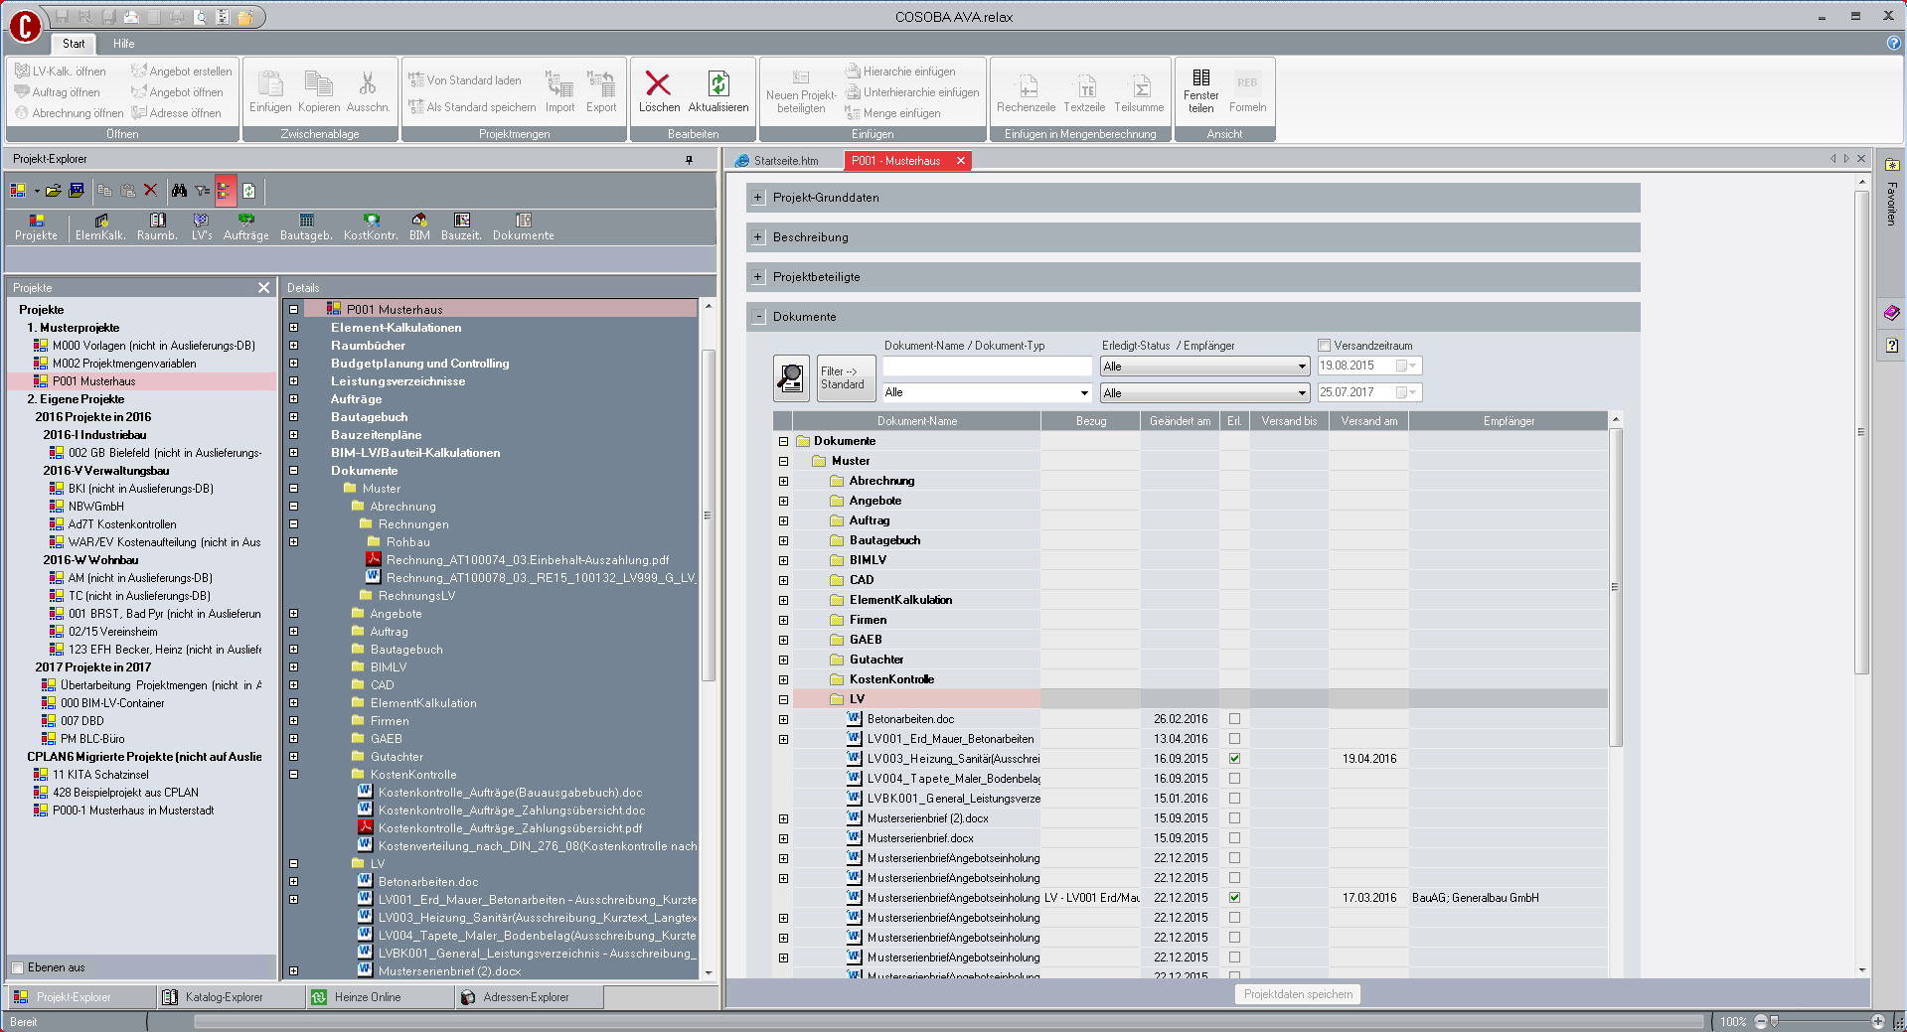Viewport: 1907px width, 1032px height.
Task: Click the Bauzeit. schedule icon
Action: [x=461, y=221]
